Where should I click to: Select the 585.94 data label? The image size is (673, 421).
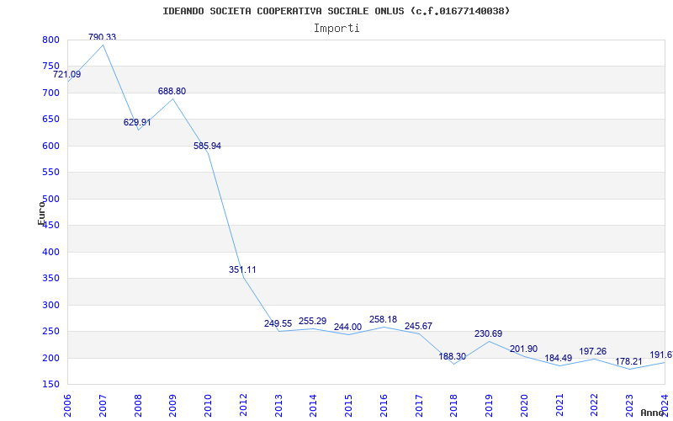coord(207,146)
